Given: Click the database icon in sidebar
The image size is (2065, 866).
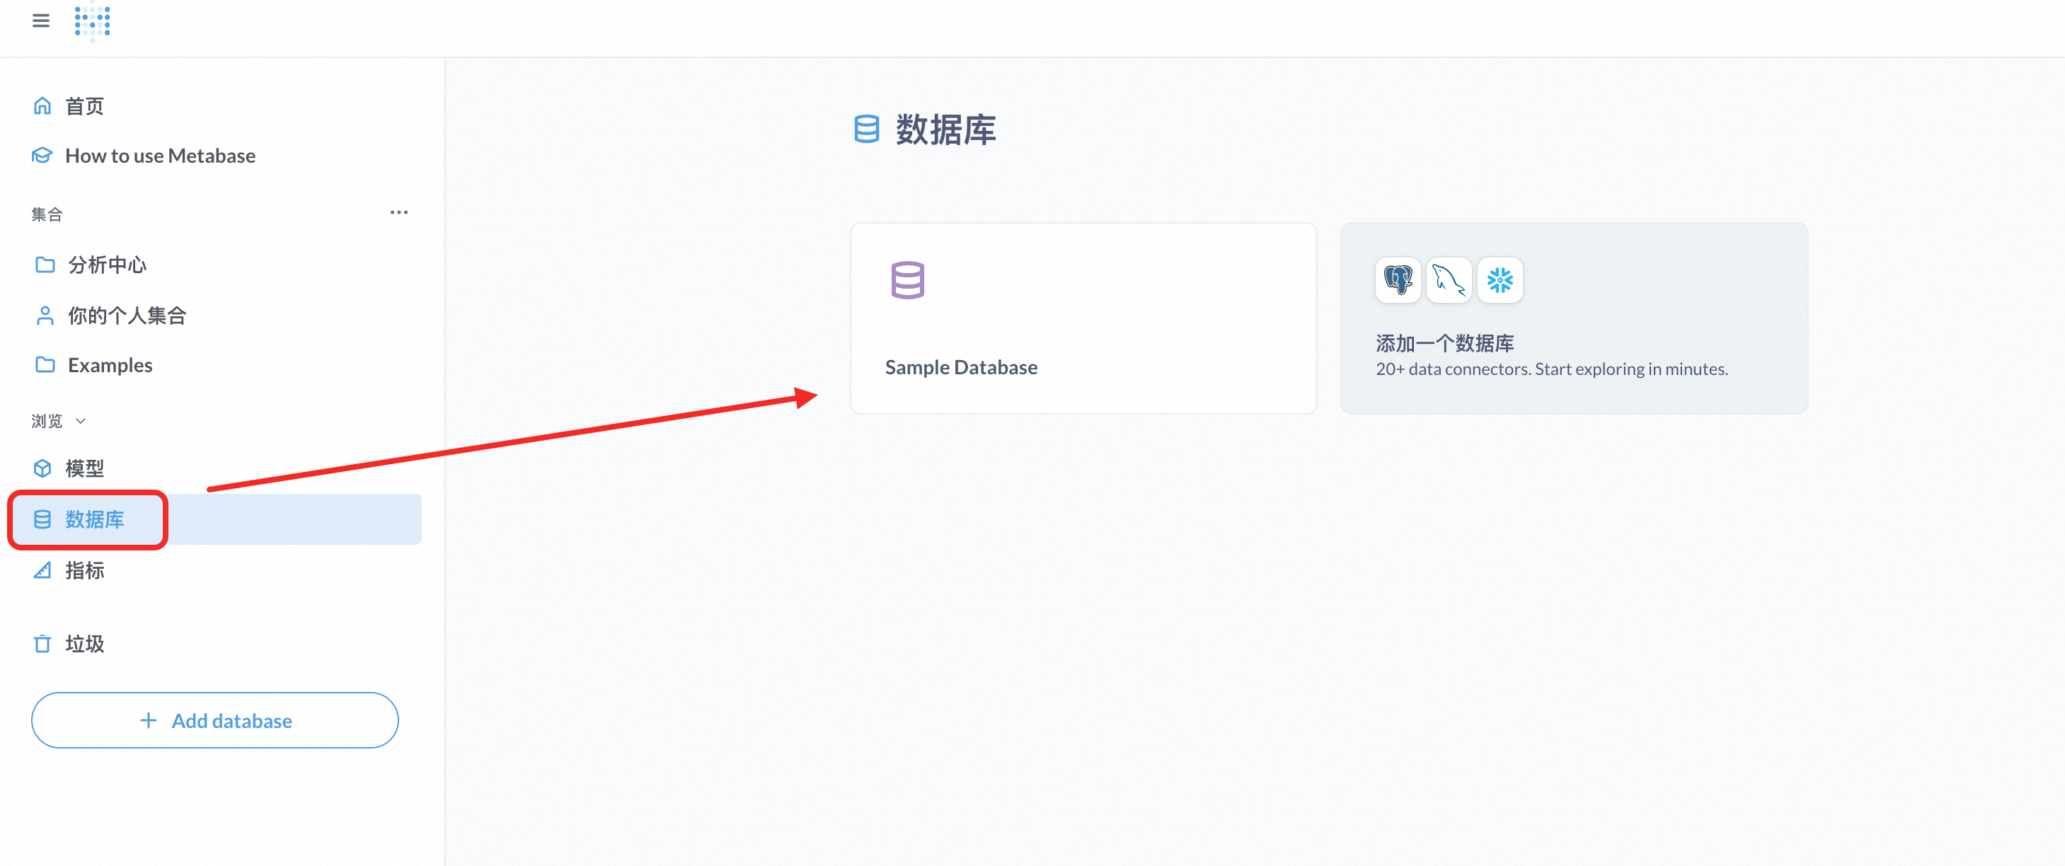Looking at the screenshot, I should (x=42, y=519).
